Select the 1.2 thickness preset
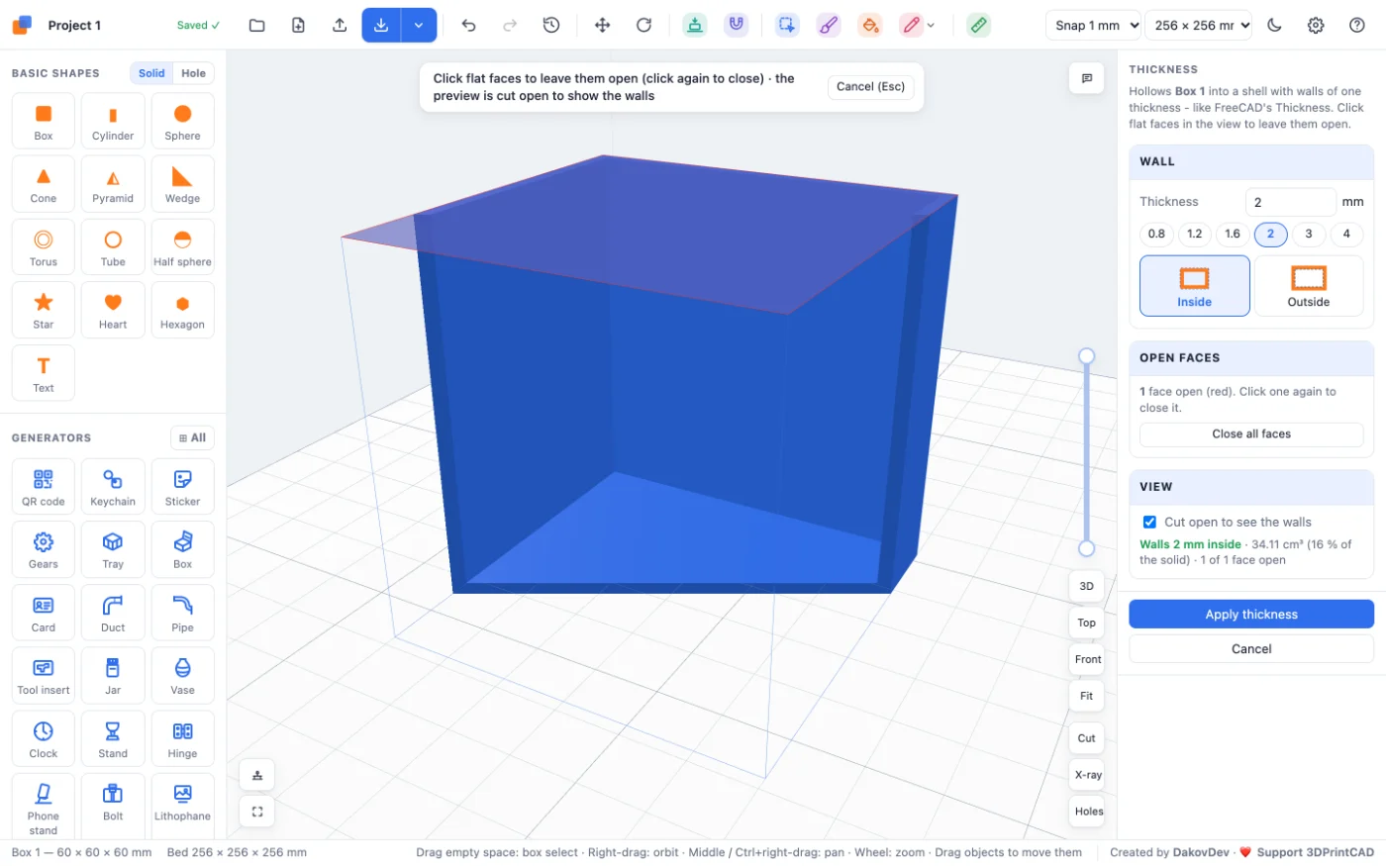This screenshot has width=1386, height=866. [1195, 235]
